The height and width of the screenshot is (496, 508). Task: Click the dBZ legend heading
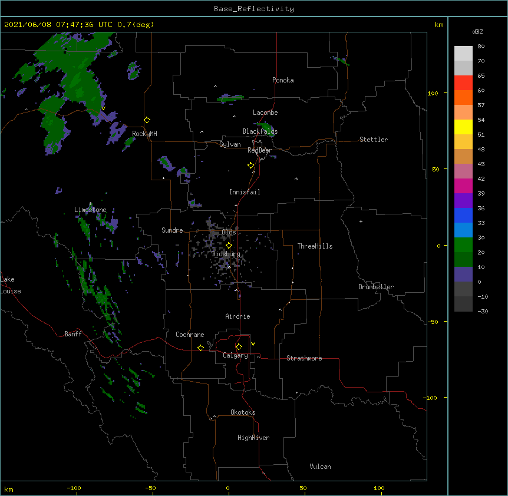pos(477,31)
